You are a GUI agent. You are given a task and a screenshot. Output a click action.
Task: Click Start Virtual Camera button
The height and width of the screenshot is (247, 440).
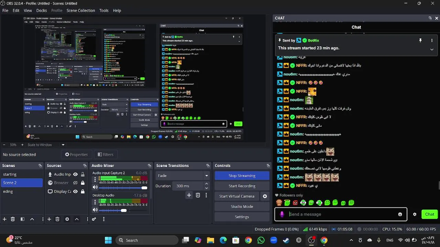237,196
